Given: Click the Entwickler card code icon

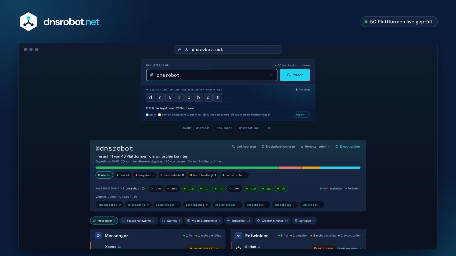Looking at the screenshot, I should (239, 236).
